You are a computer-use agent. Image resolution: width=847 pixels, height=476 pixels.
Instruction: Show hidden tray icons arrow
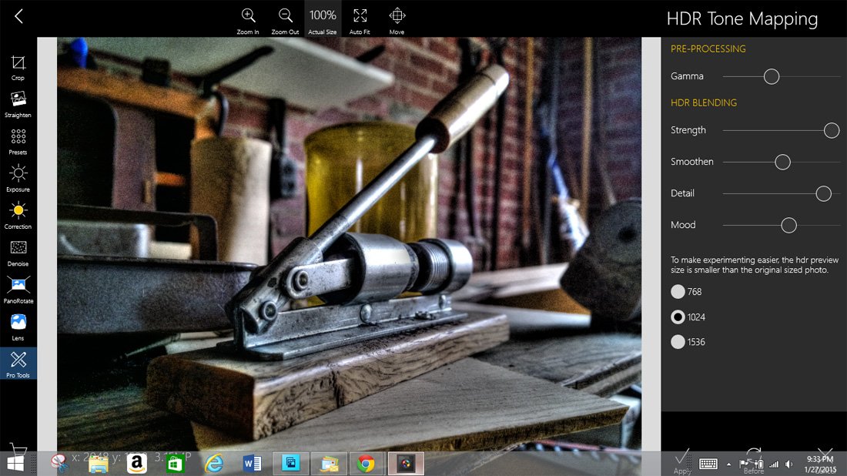[728, 464]
